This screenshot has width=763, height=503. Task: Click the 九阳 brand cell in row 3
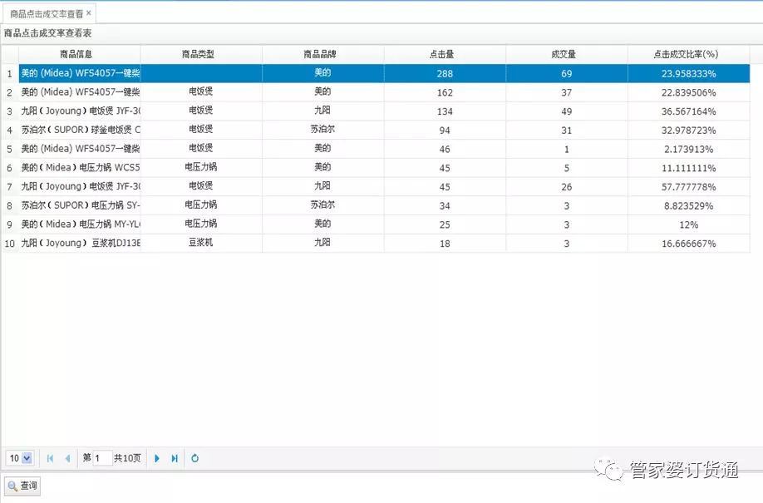pos(323,111)
